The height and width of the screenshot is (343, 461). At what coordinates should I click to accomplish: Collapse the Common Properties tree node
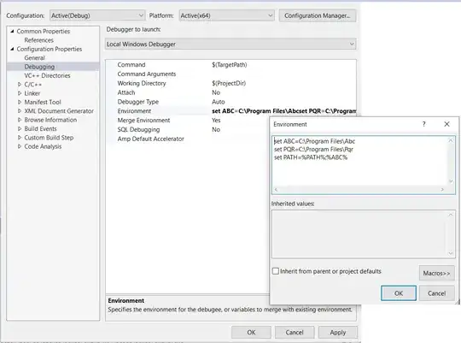12,31
